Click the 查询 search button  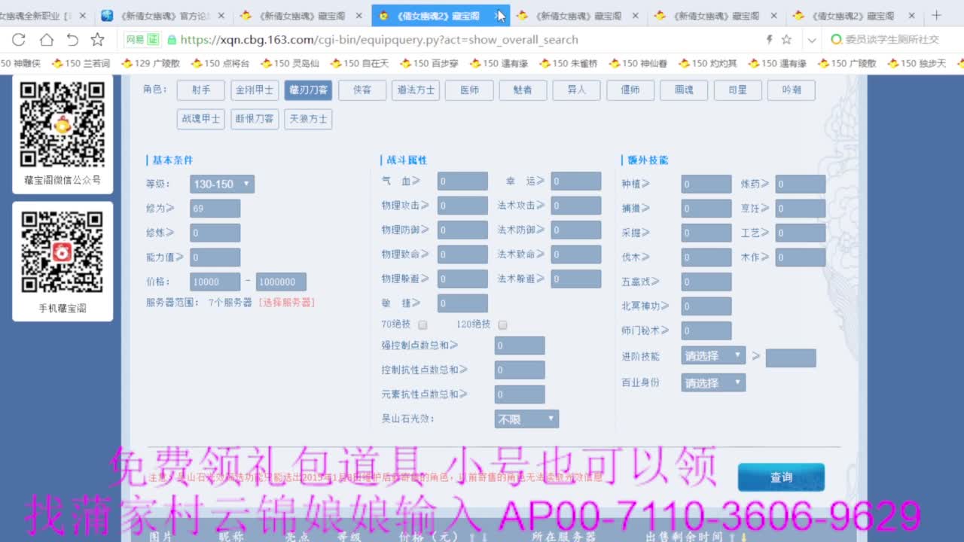click(781, 477)
